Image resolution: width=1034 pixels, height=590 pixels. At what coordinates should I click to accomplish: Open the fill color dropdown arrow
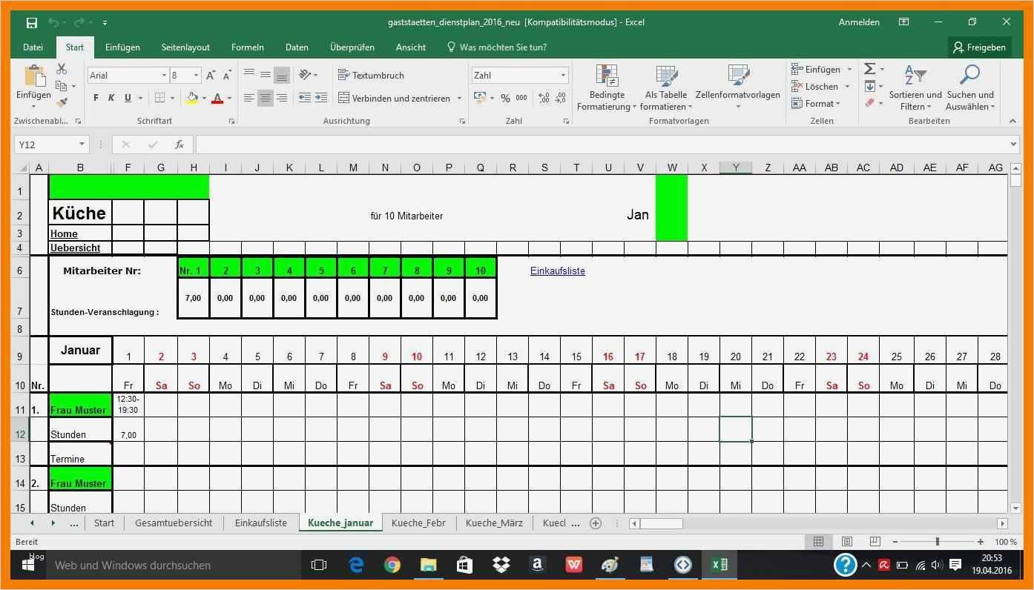pyautogui.click(x=203, y=98)
